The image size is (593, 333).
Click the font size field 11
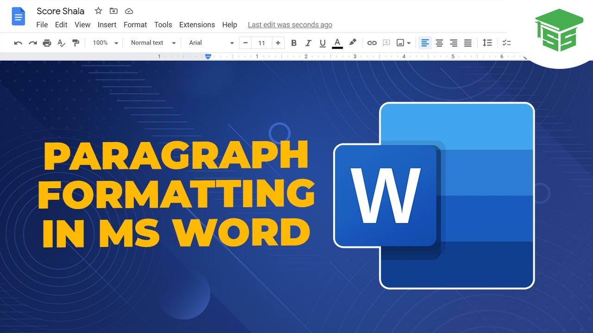coord(262,43)
